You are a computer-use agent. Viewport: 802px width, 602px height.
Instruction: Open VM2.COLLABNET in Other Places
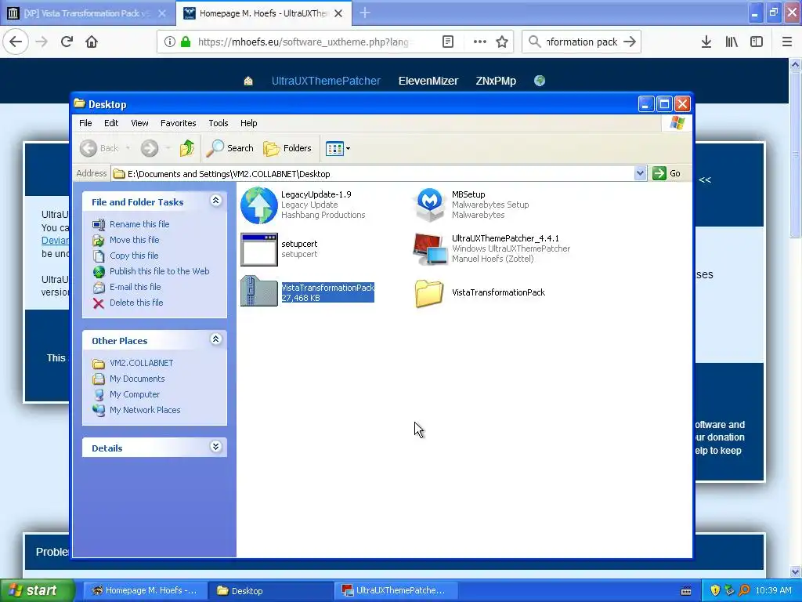tap(141, 363)
